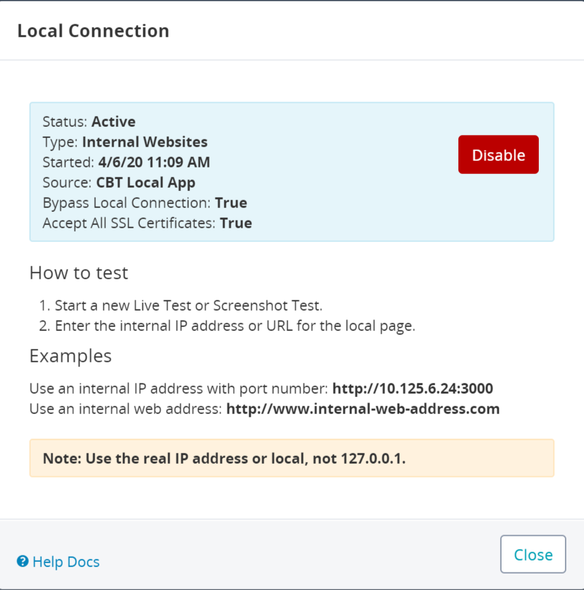Viewport: 584px width, 590px height.
Task: Click the 'Use an internal web address' label
Action: pyautogui.click(x=126, y=409)
